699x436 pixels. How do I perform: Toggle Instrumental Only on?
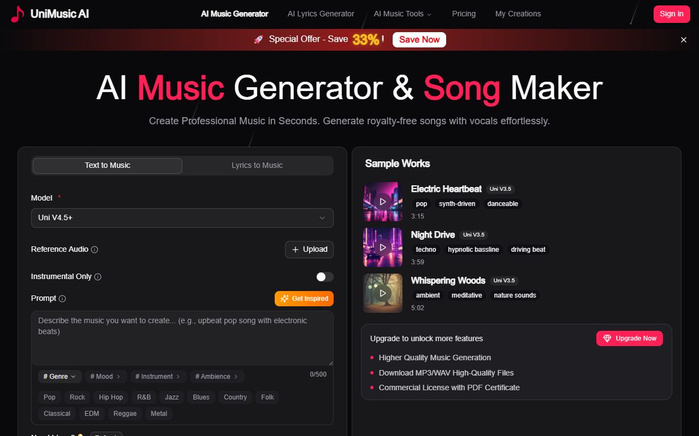324,277
